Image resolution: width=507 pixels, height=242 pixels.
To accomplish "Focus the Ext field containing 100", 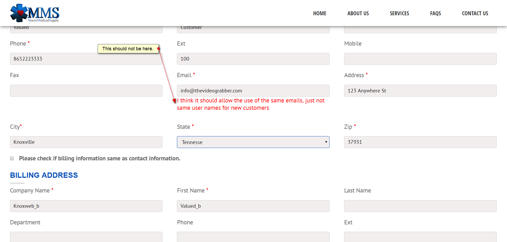I will 253,59.
